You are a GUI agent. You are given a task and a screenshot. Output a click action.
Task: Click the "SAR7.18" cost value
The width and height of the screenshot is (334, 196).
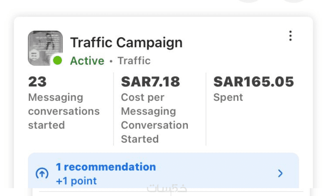point(150,82)
